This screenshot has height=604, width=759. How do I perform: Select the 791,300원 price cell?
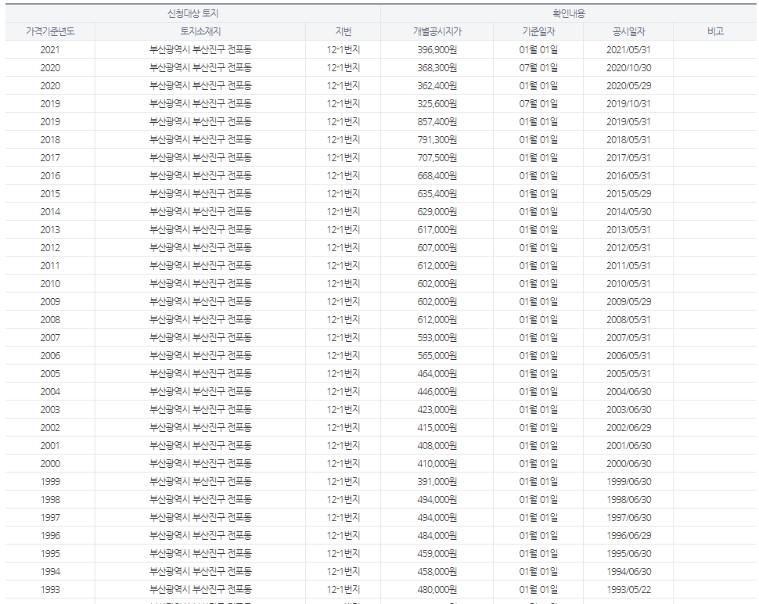click(437, 140)
